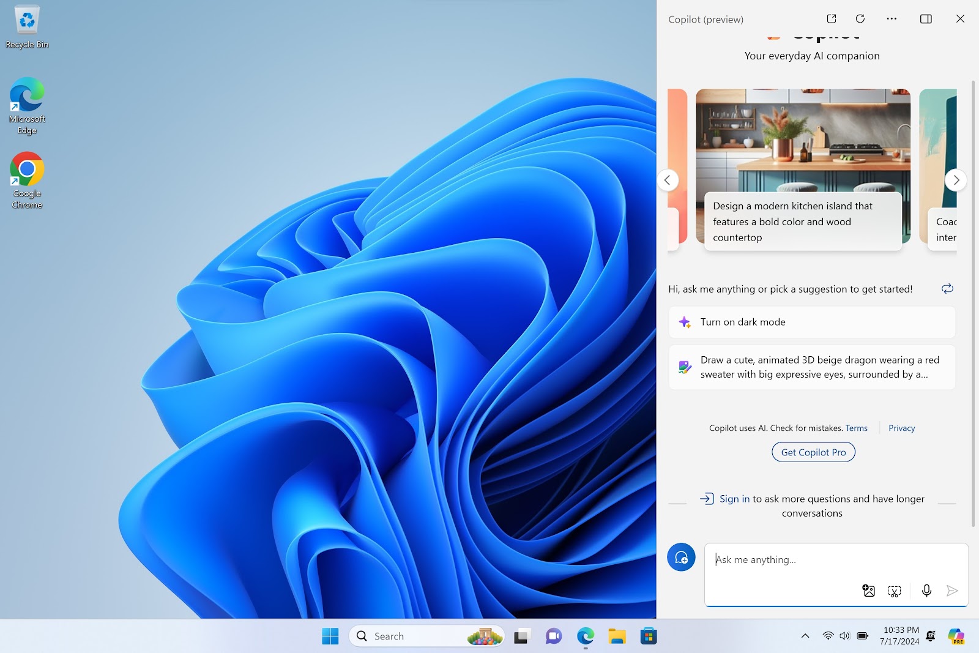The height and width of the screenshot is (653, 979).
Task: Open the Windows Start menu
Action: [330, 636]
